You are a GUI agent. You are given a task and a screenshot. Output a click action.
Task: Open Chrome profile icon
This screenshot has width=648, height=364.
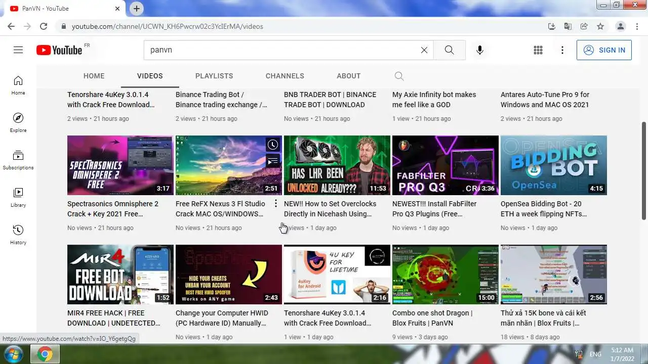[x=620, y=26]
